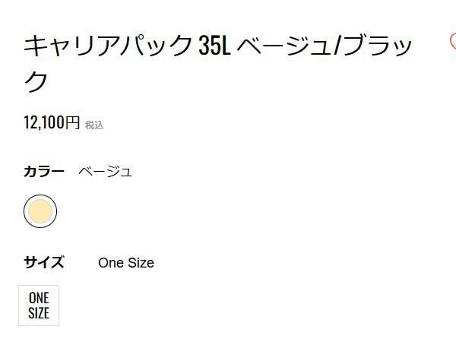456x342 pixels.
Task: Click the product title キャリアパック
Action: click(108, 46)
